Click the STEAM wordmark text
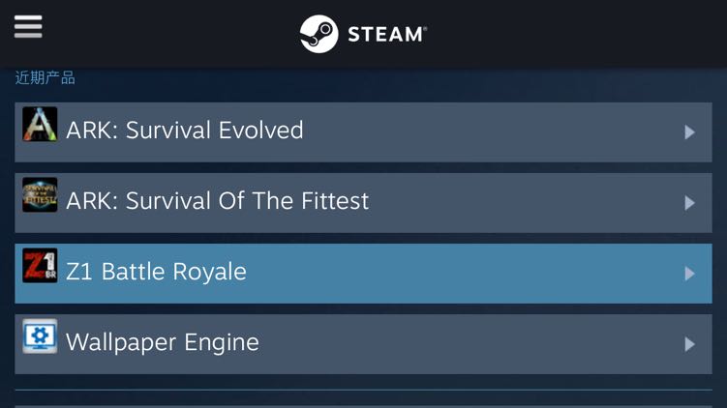This screenshot has width=727, height=408. point(386,35)
